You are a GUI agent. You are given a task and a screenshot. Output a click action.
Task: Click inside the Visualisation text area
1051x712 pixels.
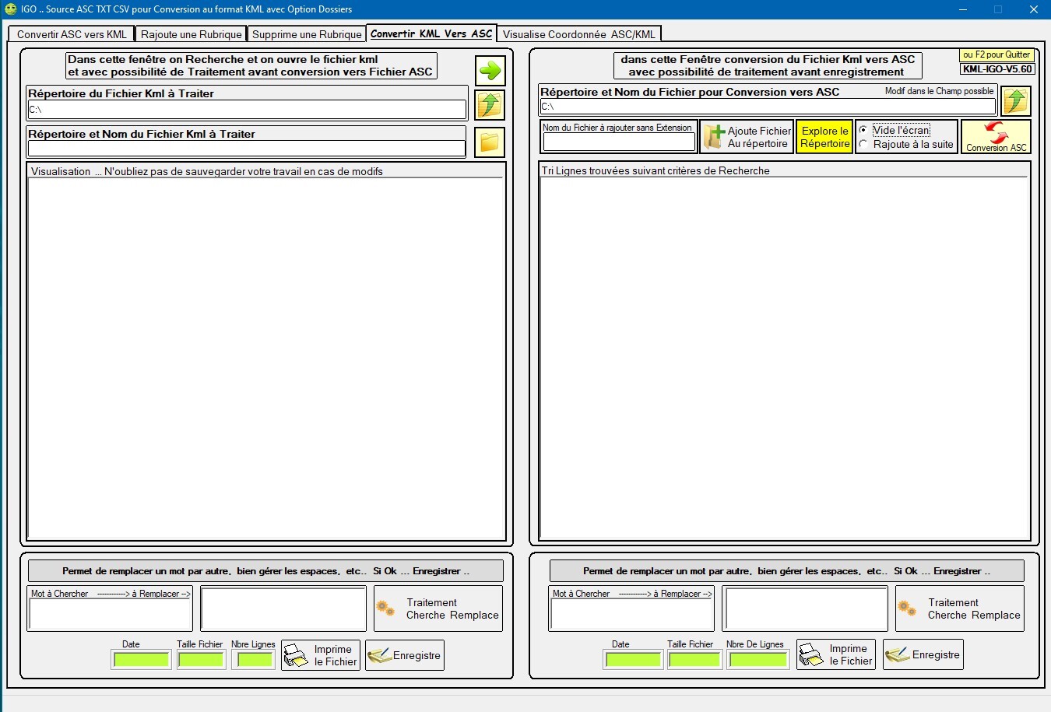266,358
